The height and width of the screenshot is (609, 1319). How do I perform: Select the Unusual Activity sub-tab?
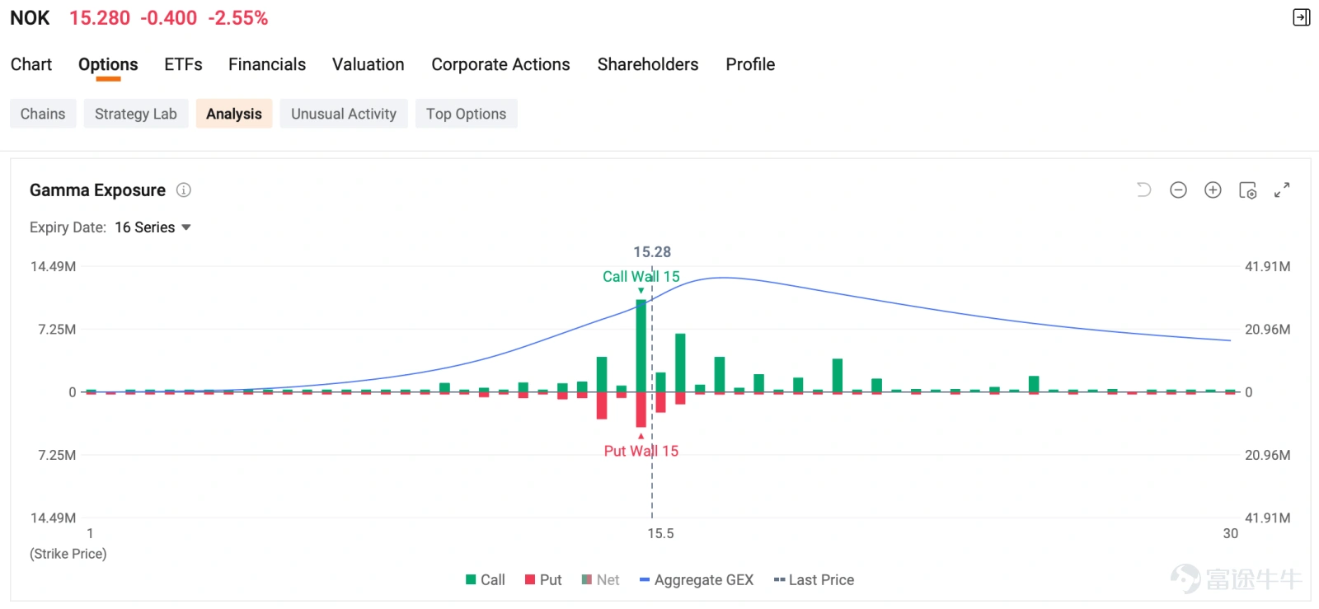(x=344, y=114)
